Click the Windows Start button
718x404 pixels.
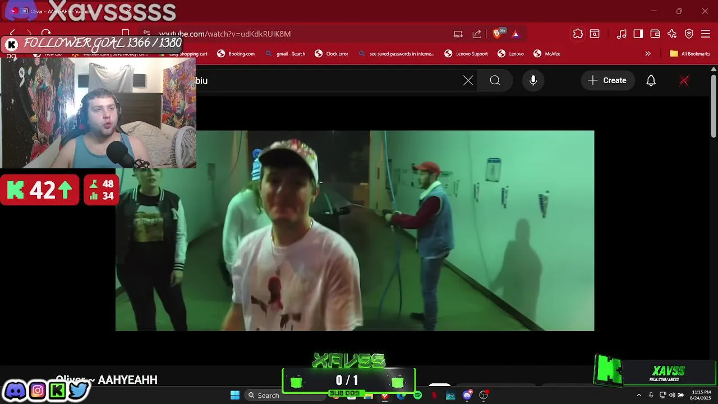(x=235, y=395)
